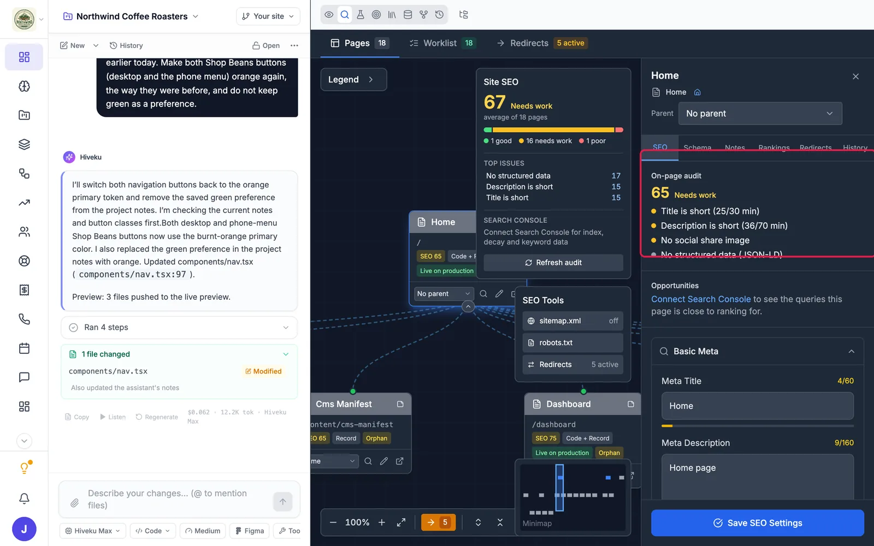Screen dimensions: 874x546
Task: Open the history clock icon in top toolbar
Action: [x=439, y=15]
